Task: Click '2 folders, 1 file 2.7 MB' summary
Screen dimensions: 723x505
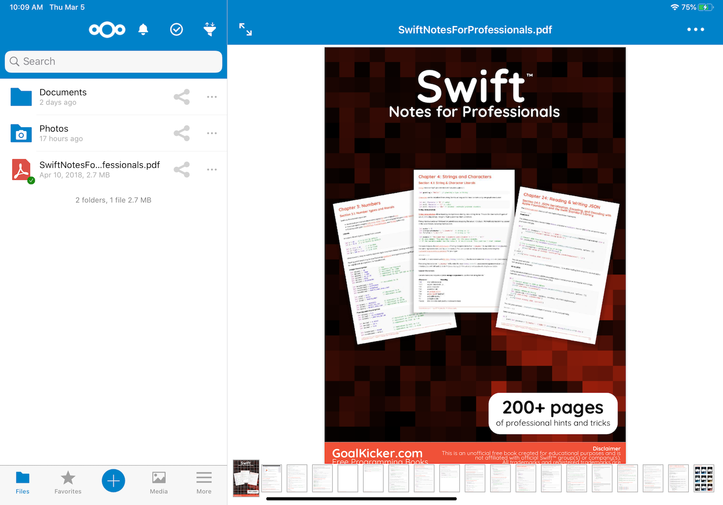Action: [x=113, y=200]
